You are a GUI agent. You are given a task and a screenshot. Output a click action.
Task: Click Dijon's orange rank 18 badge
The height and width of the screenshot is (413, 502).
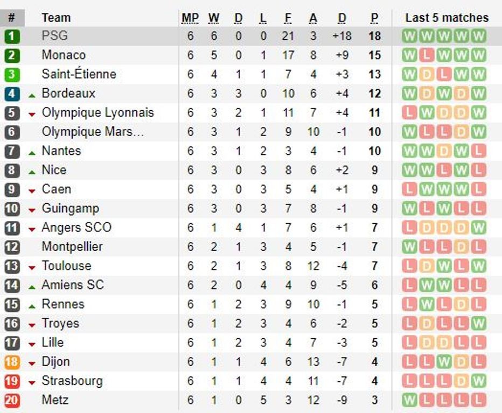[x=12, y=362]
